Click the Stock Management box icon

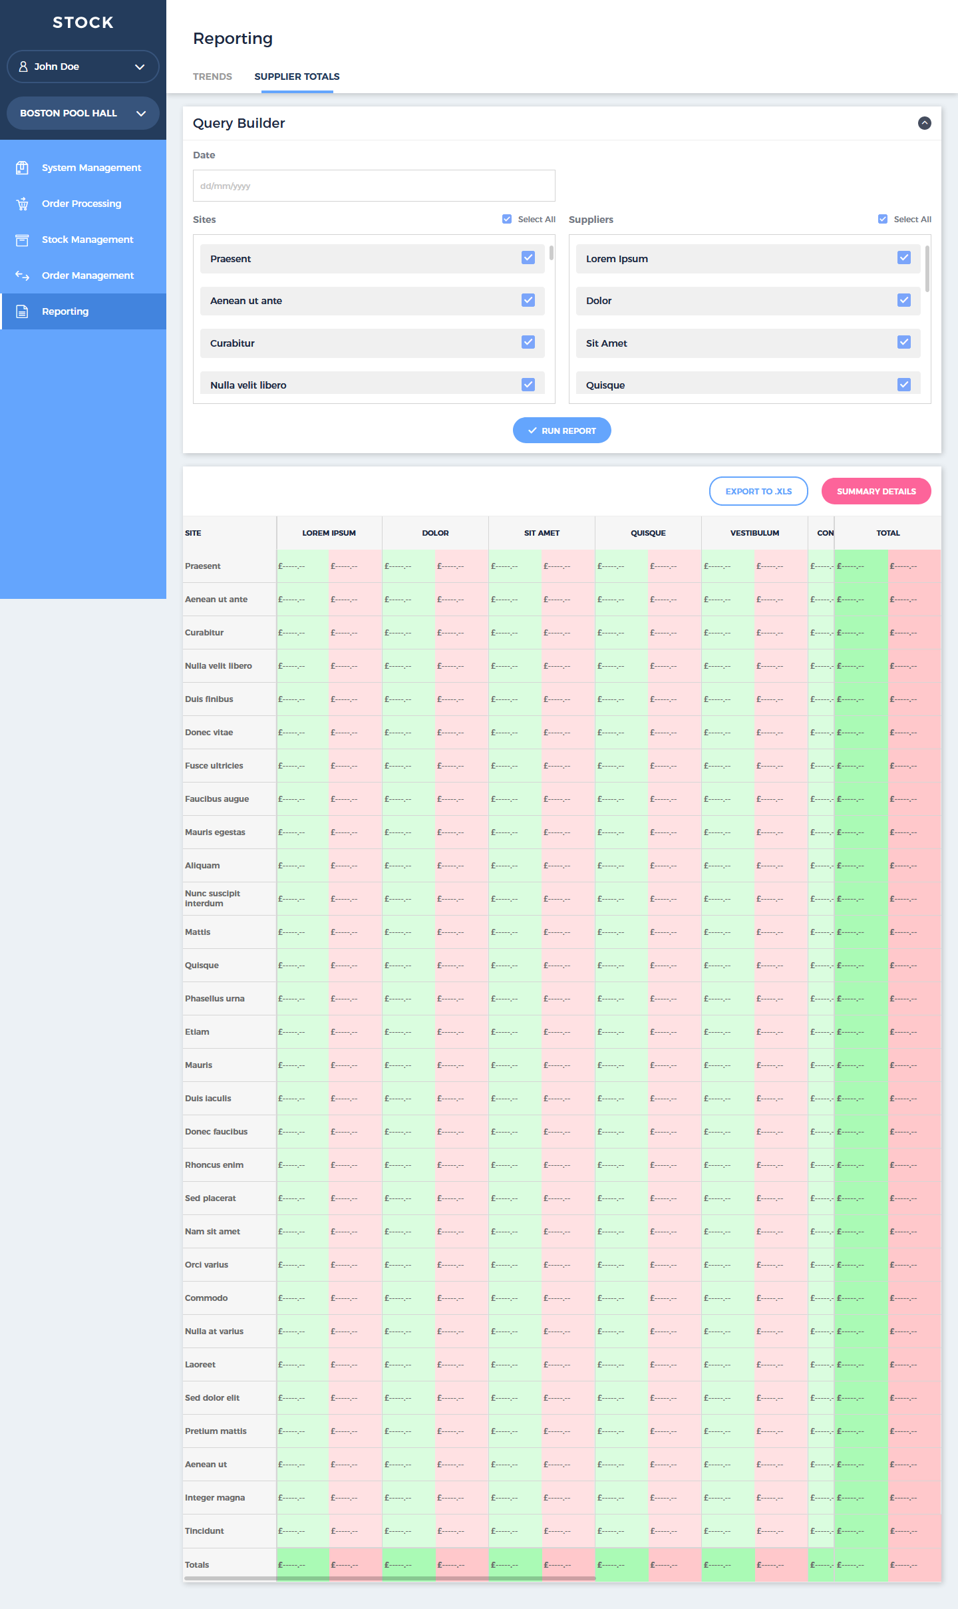pos(22,240)
